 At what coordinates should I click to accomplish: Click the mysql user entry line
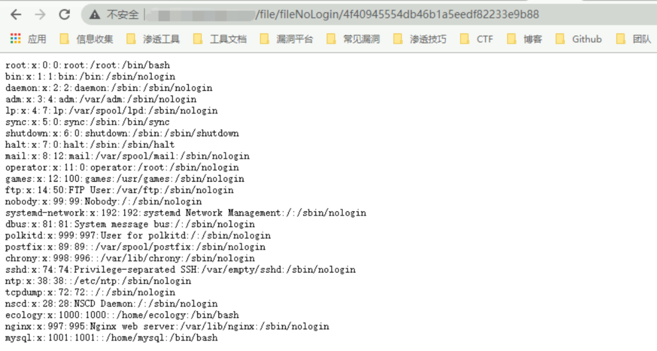[x=111, y=338]
